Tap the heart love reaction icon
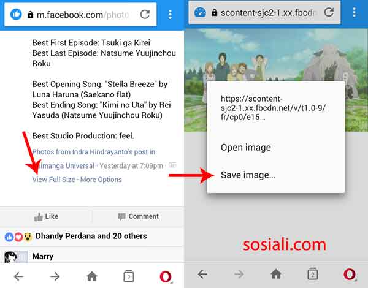This screenshot has height=288, width=368. pos(18,237)
